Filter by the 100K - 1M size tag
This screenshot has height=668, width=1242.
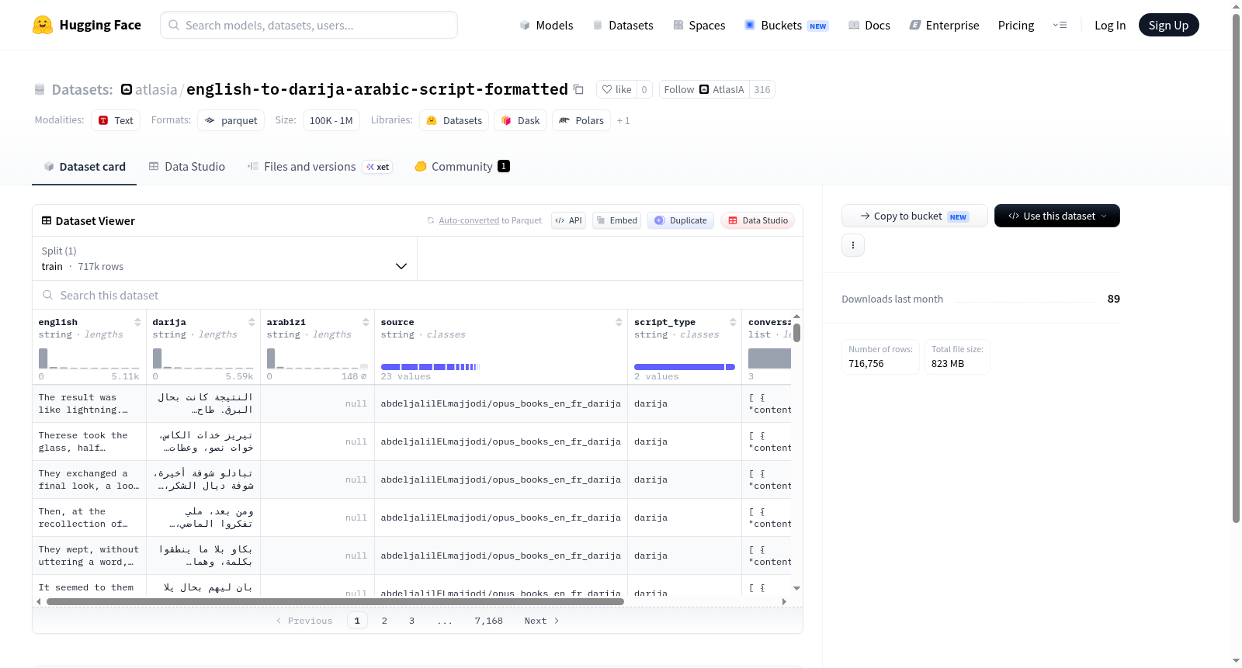tap(331, 120)
